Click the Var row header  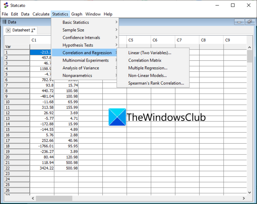(x=17, y=47)
